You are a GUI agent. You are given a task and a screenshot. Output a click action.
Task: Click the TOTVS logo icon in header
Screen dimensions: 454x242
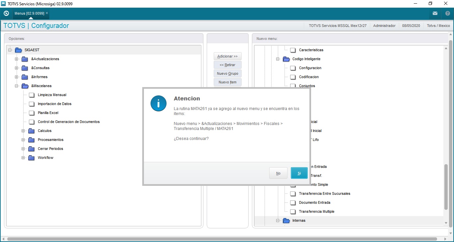[6, 13]
